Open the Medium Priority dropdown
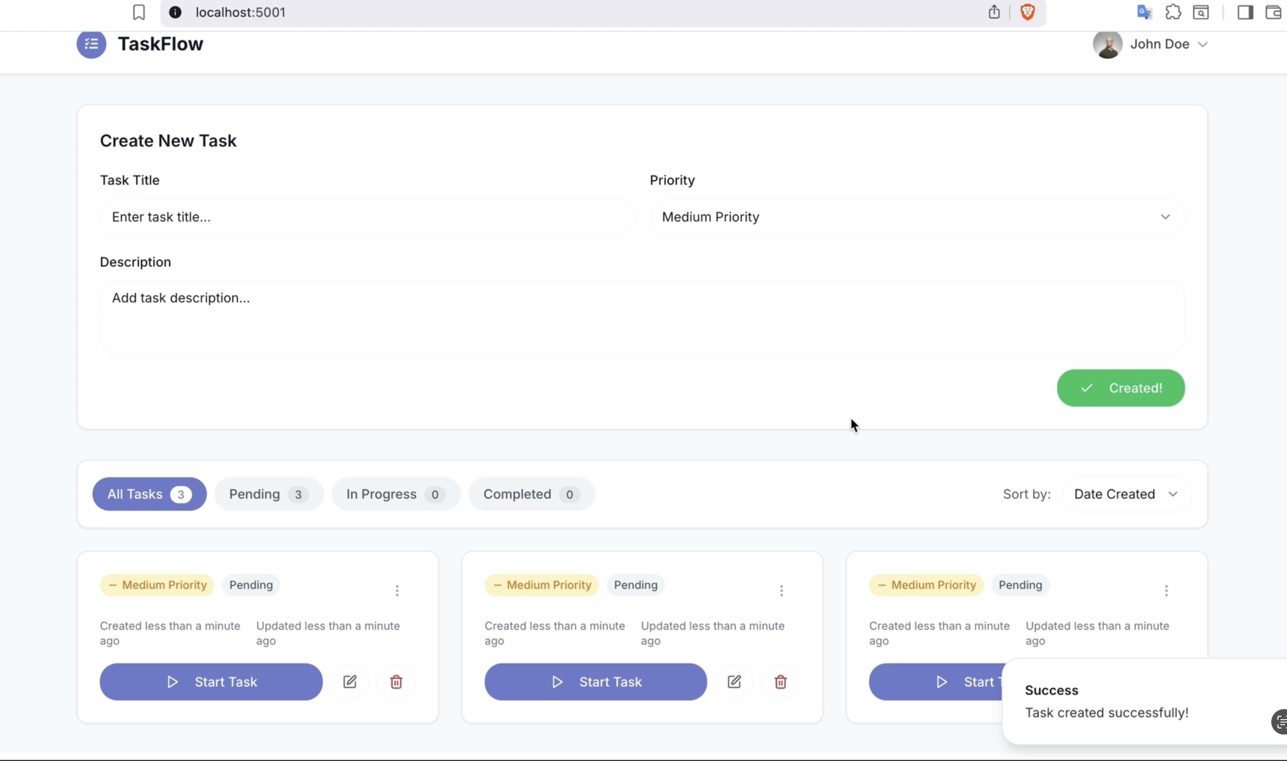This screenshot has width=1287, height=761. (x=917, y=216)
